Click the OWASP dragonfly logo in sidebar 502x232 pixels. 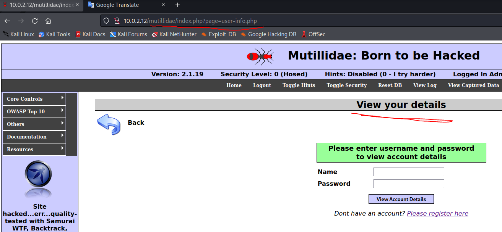[38, 174]
